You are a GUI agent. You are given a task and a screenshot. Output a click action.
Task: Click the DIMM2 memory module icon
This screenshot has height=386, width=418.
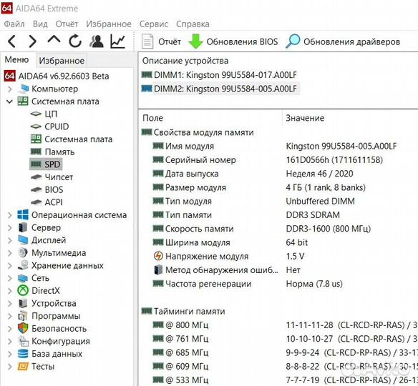coord(147,89)
